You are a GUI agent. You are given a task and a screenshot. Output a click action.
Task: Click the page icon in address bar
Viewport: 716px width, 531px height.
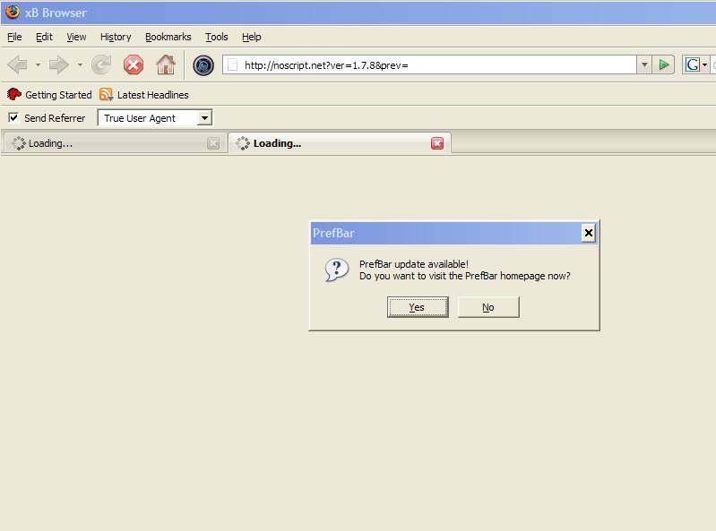232,65
